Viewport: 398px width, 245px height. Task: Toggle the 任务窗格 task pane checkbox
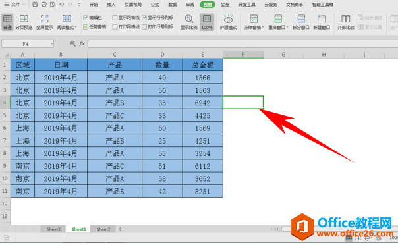coord(86,26)
